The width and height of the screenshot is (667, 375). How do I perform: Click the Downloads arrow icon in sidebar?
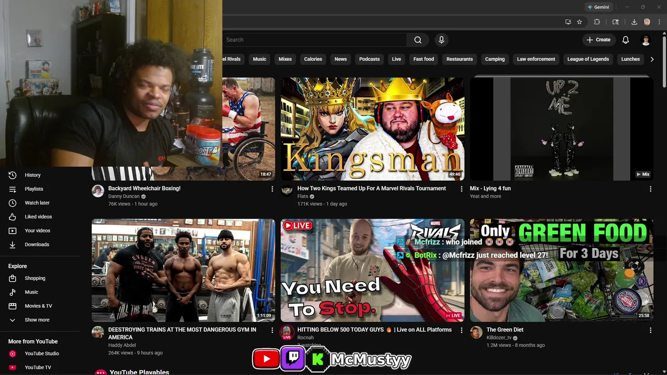13,244
